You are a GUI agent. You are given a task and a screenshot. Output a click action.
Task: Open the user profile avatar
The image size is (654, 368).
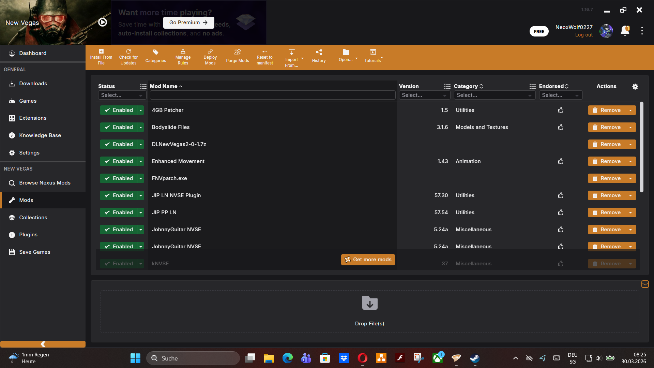click(606, 31)
